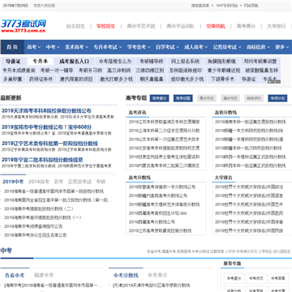Expand the 高考 navigation dropdown
The width and height of the screenshot is (292, 292).
coord(34,47)
